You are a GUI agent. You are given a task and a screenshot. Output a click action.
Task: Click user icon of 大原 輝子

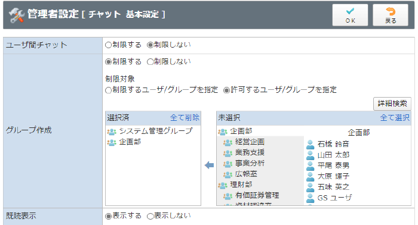pos(311,177)
